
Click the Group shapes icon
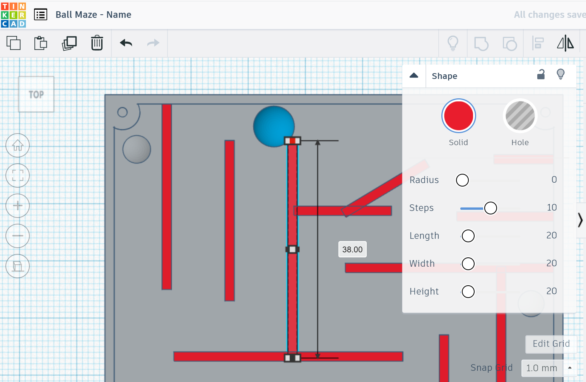481,43
